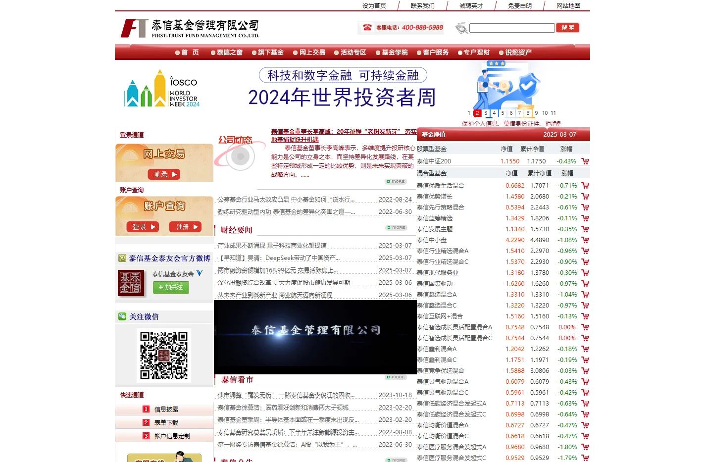Viewport: 705px width, 462px height.
Task: Click cart icon for 泰信互联网+混合
Action: [x=585, y=316]
